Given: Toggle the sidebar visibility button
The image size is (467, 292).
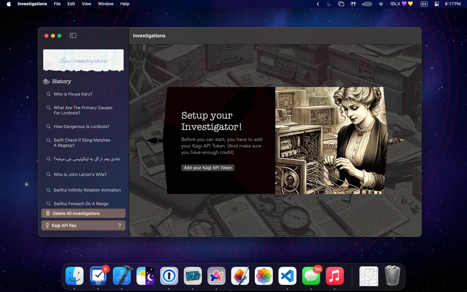Looking at the screenshot, I should tap(73, 36).
